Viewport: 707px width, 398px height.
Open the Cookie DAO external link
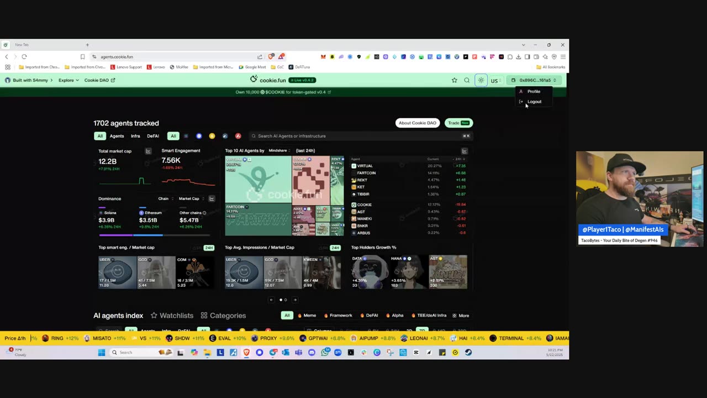click(99, 80)
